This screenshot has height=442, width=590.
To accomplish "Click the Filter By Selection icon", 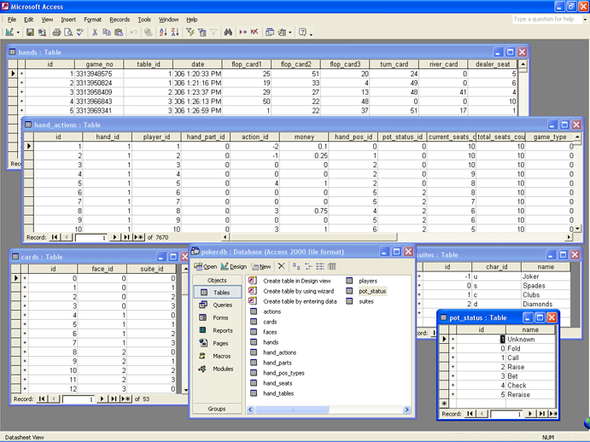I will (x=190, y=32).
